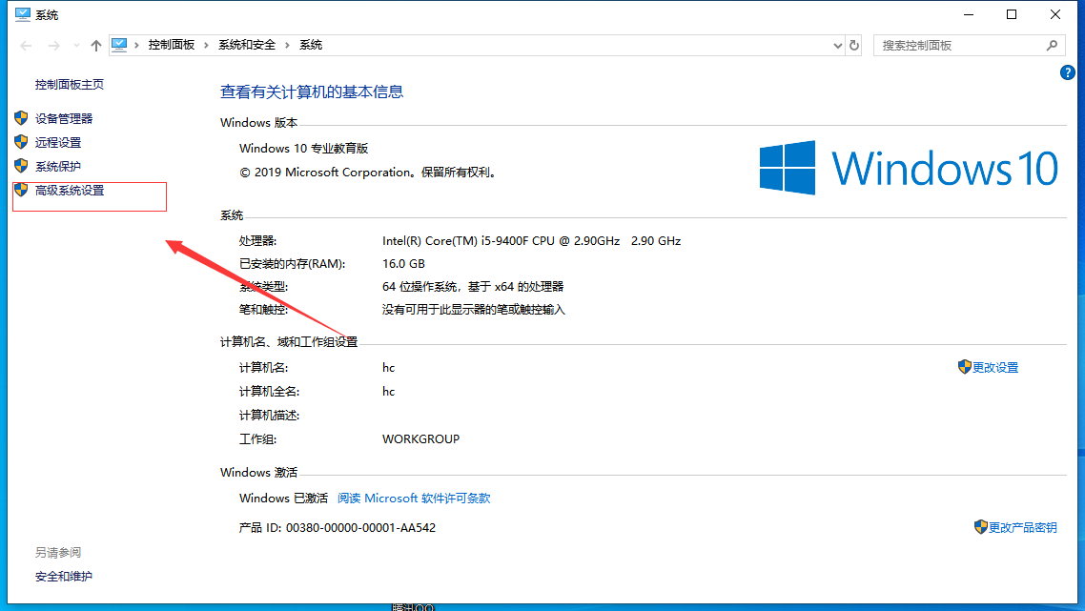
Task: Go up one level with Up arrow
Action: point(96,46)
